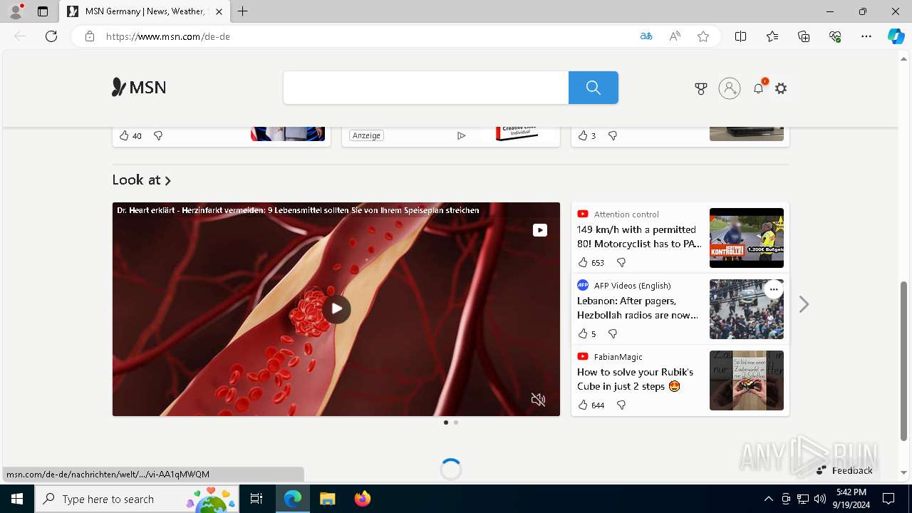Screen dimensions: 912x513
Task: Select the second carousel page dot
Action: coord(456,423)
